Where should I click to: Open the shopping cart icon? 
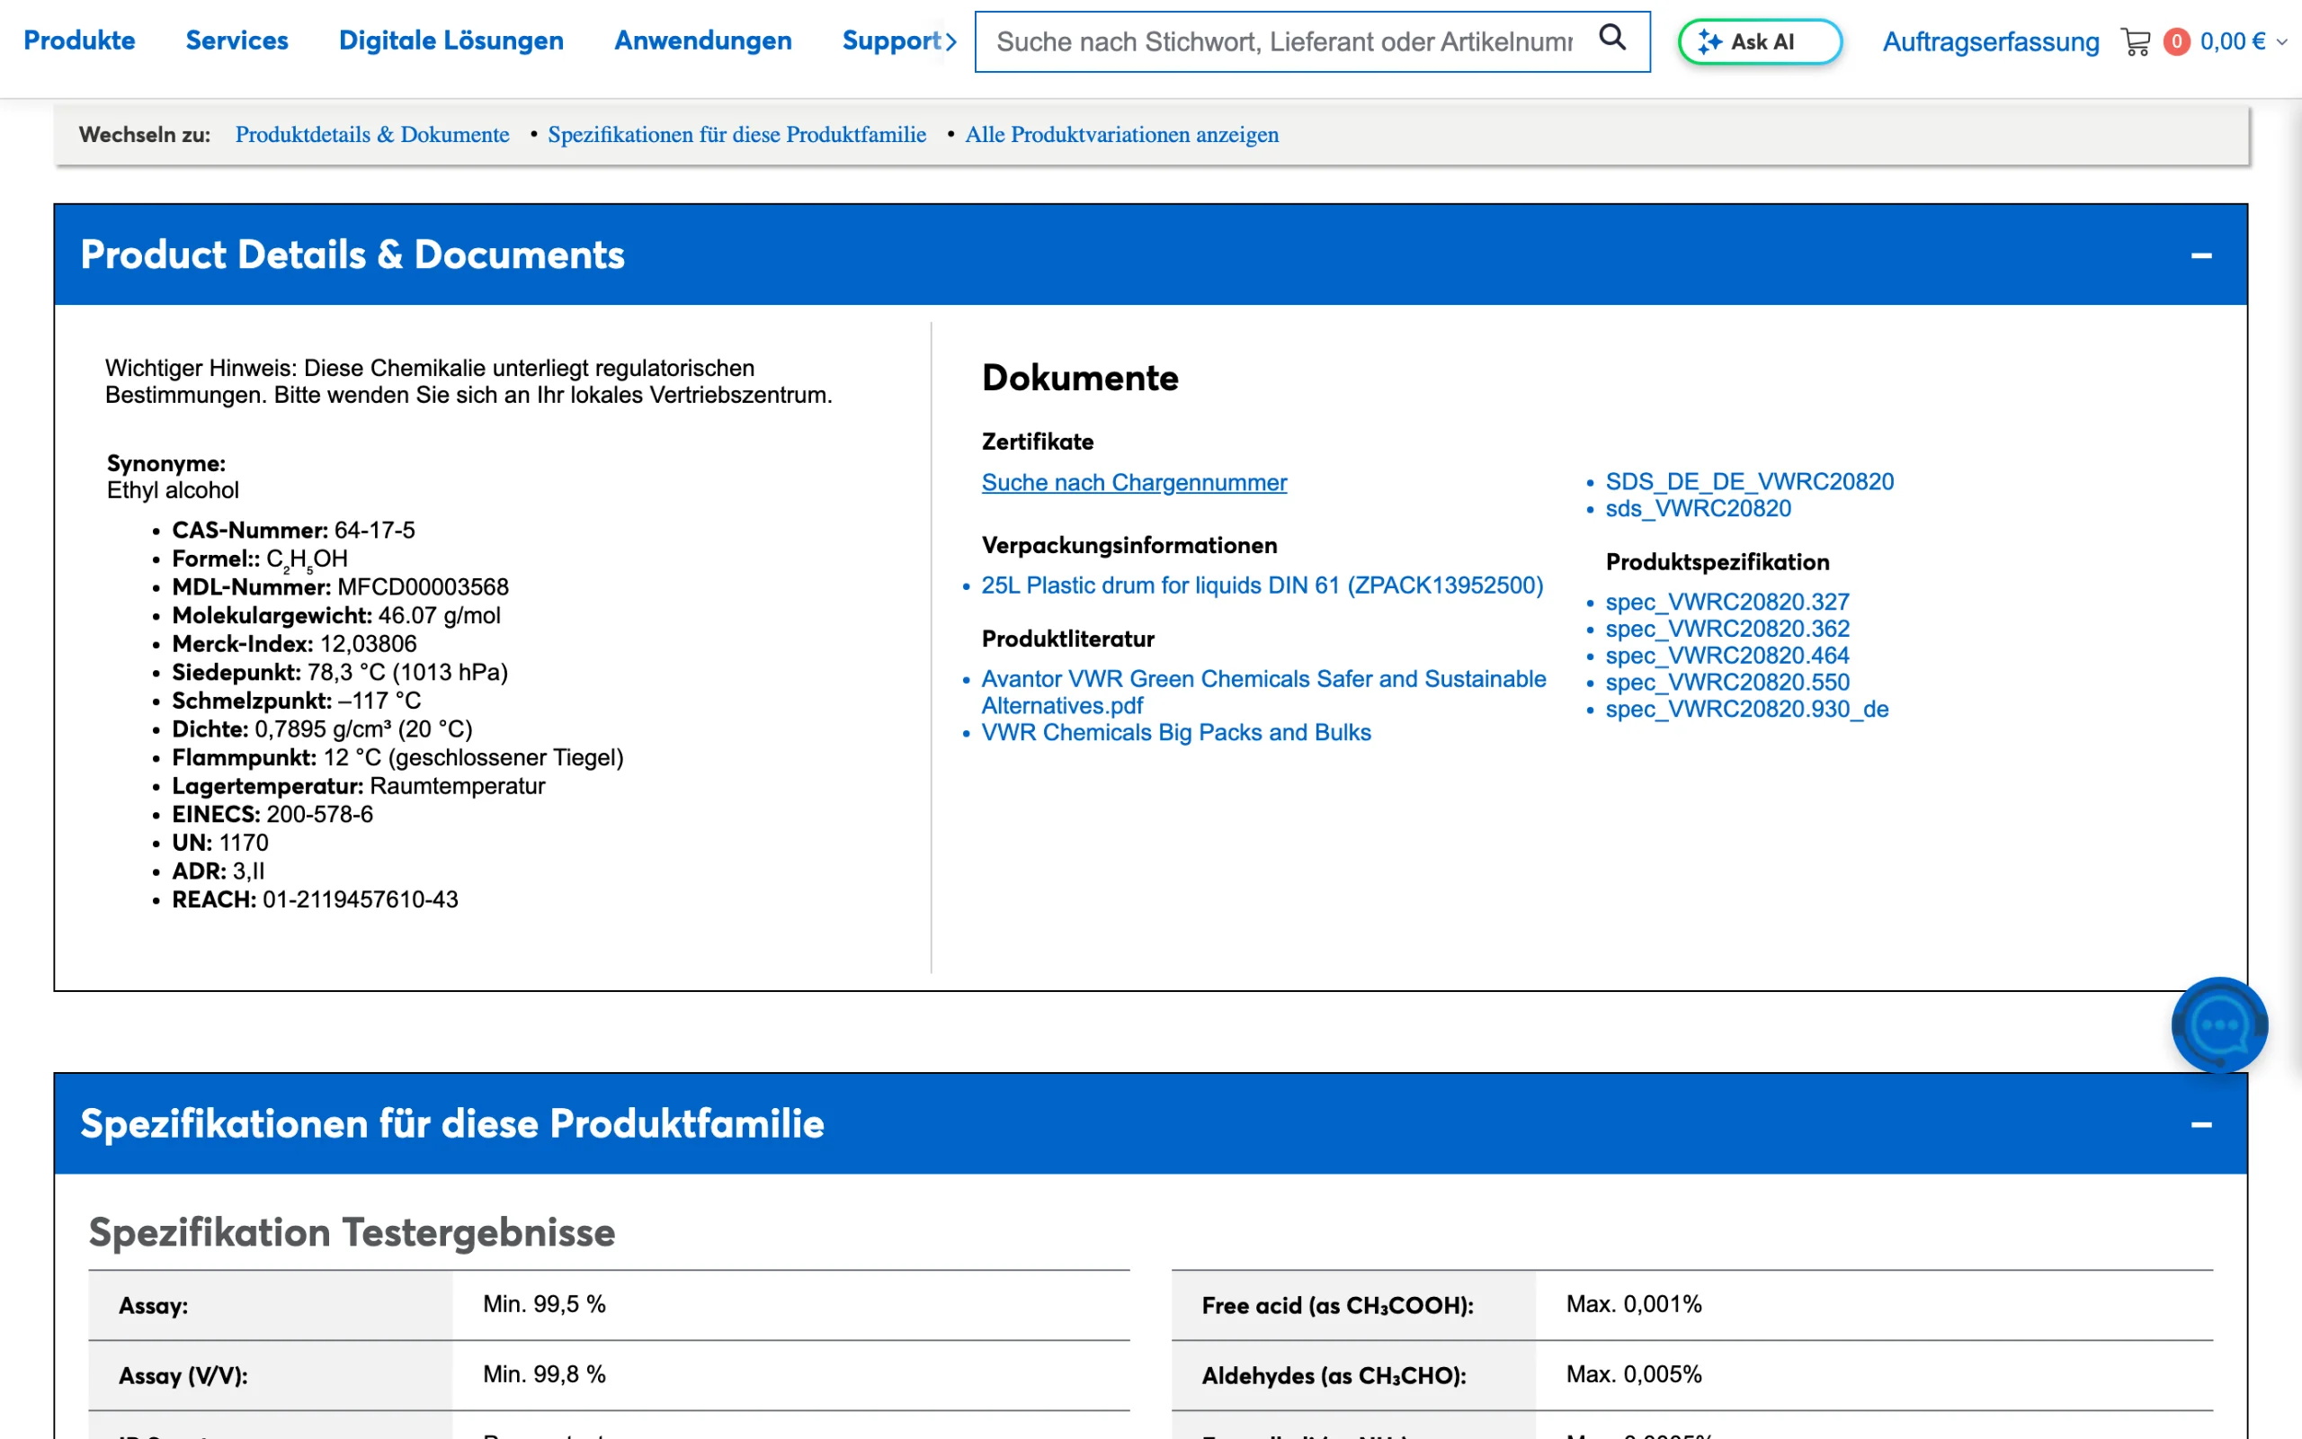[2137, 42]
